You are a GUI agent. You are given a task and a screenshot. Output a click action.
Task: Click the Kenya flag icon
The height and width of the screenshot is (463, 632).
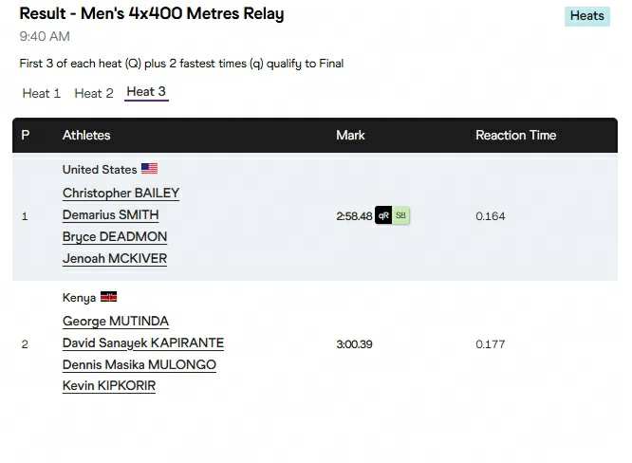tap(108, 297)
